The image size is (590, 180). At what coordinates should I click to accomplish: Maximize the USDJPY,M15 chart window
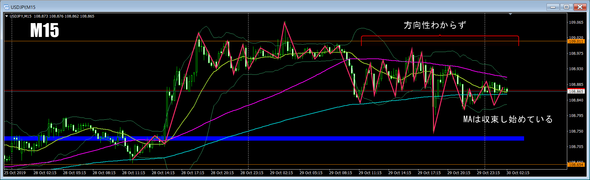coord(566,7)
